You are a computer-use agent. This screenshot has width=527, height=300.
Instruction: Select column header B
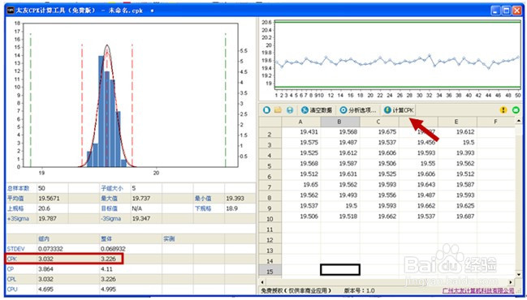click(x=339, y=122)
